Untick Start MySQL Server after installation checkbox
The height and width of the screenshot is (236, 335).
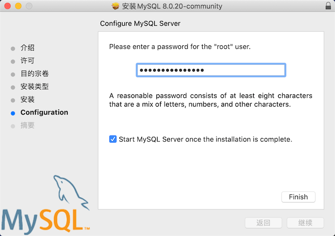(113, 139)
